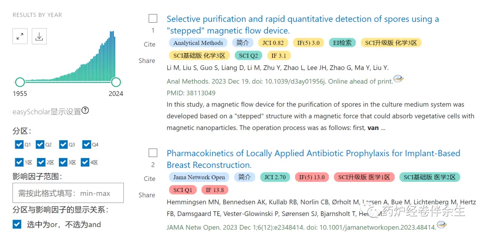This screenshot has width=481, height=232.
Task: Click the impact factor range input field
Action: tap(68, 193)
